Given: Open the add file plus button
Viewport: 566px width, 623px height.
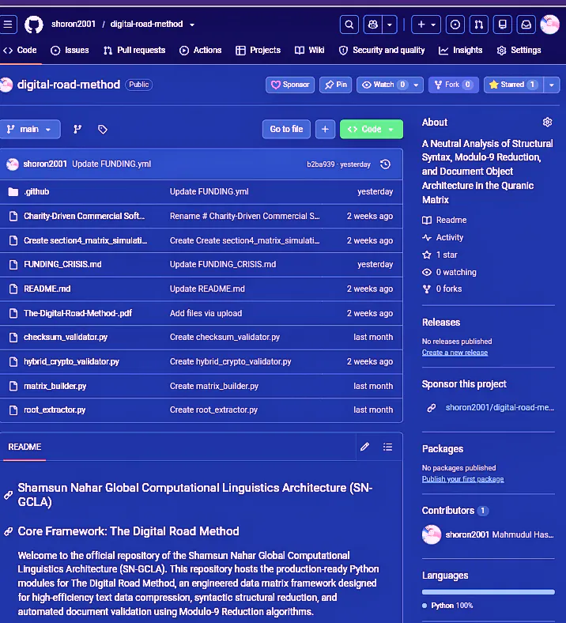Looking at the screenshot, I should pos(326,129).
